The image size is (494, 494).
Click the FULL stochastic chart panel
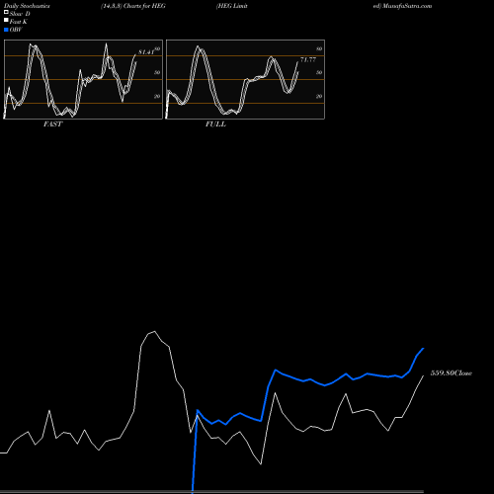(245, 79)
